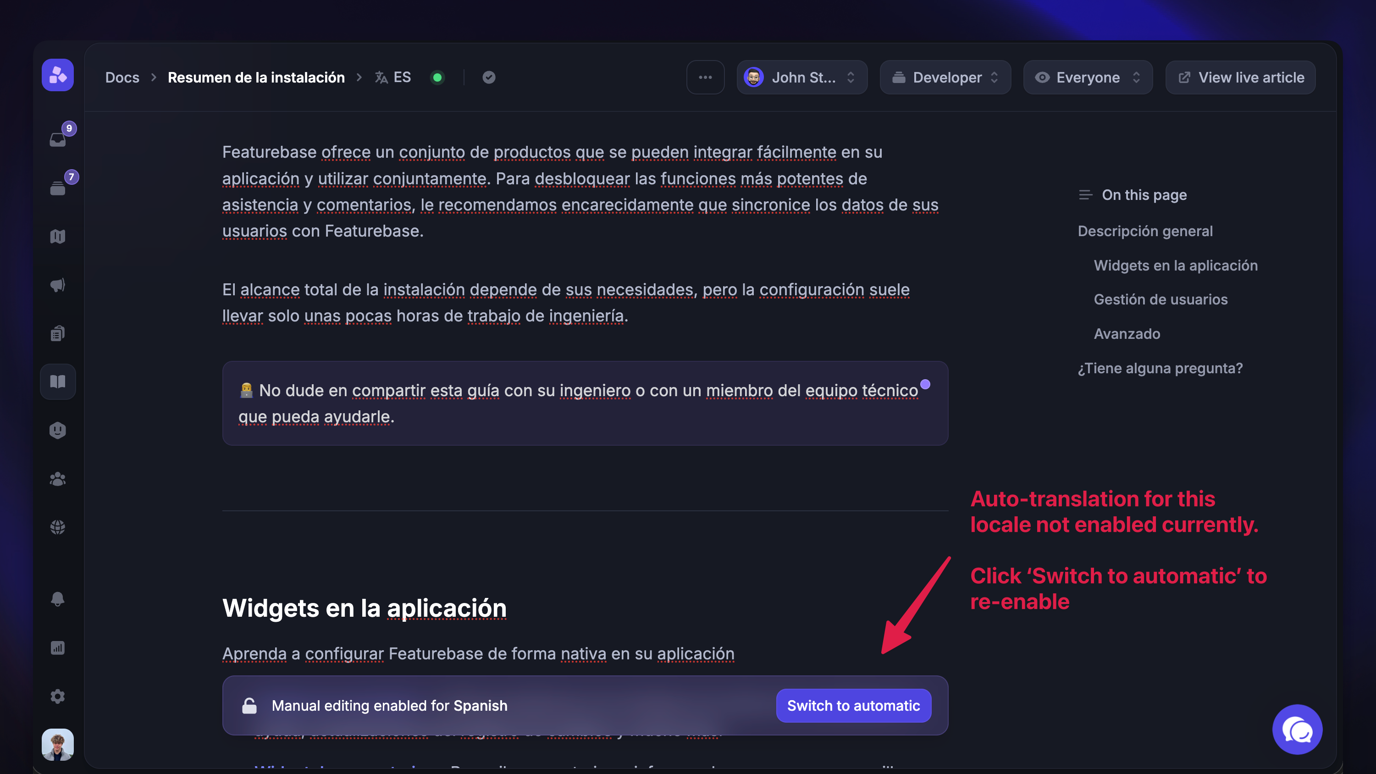Open profile avatar at sidebar bottom
The width and height of the screenshot is (1376, 774).
coord(58,745)
